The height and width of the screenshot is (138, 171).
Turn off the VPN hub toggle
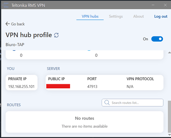[157, 39]
